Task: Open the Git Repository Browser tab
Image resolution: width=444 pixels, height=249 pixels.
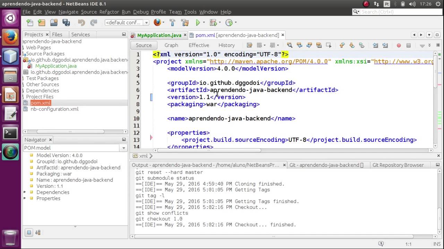Action: coord(398,165)
